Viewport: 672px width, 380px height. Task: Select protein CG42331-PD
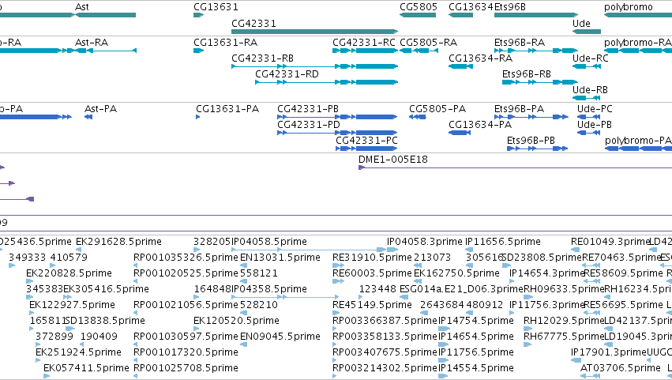[309, 125]
